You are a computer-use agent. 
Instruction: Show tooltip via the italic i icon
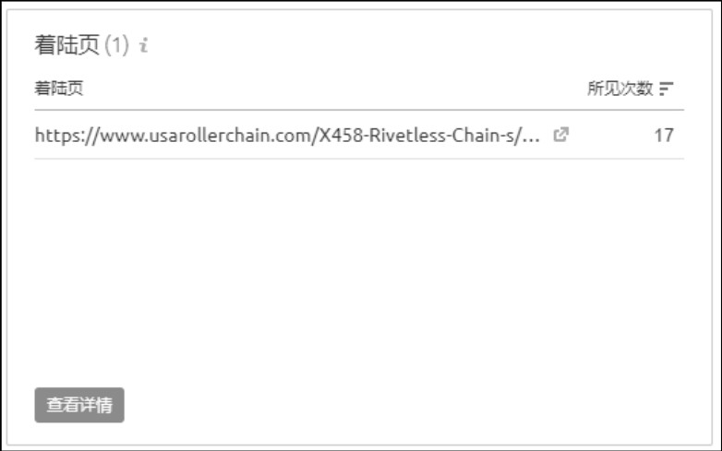point(144,45)
